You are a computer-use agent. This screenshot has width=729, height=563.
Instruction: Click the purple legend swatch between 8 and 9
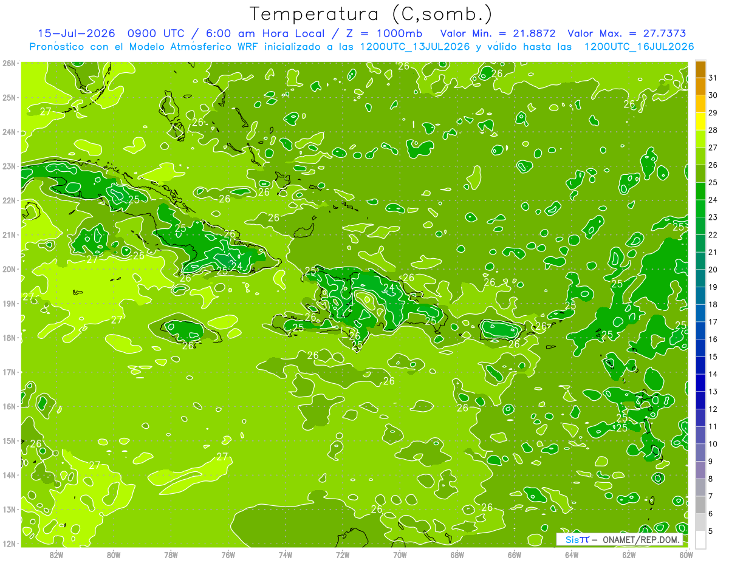pos(700,470)
